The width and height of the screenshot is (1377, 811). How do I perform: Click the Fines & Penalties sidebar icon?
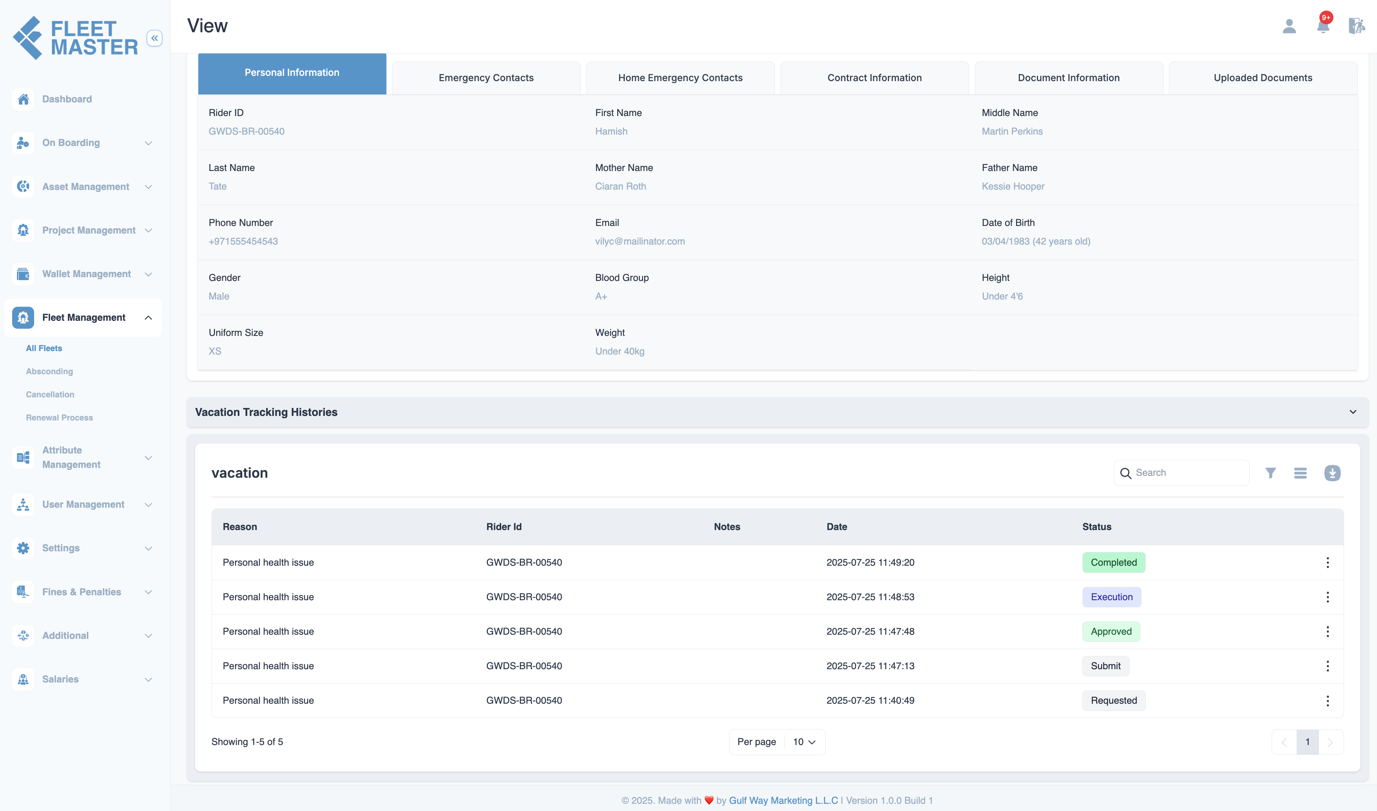tap(23, 592)
